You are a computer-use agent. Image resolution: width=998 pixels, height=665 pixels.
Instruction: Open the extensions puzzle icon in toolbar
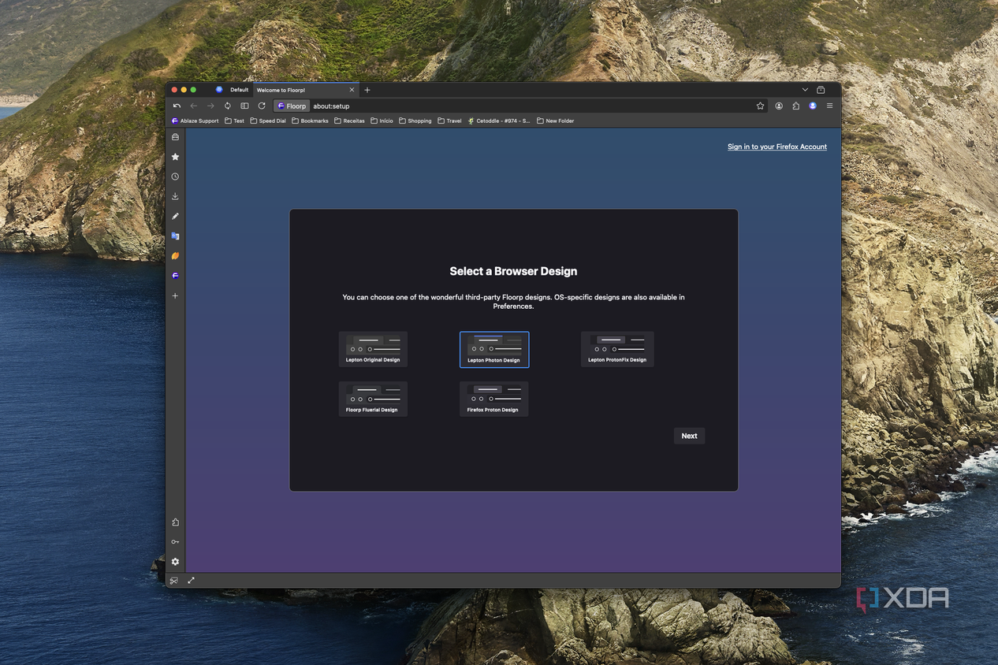tap(796, 106)
